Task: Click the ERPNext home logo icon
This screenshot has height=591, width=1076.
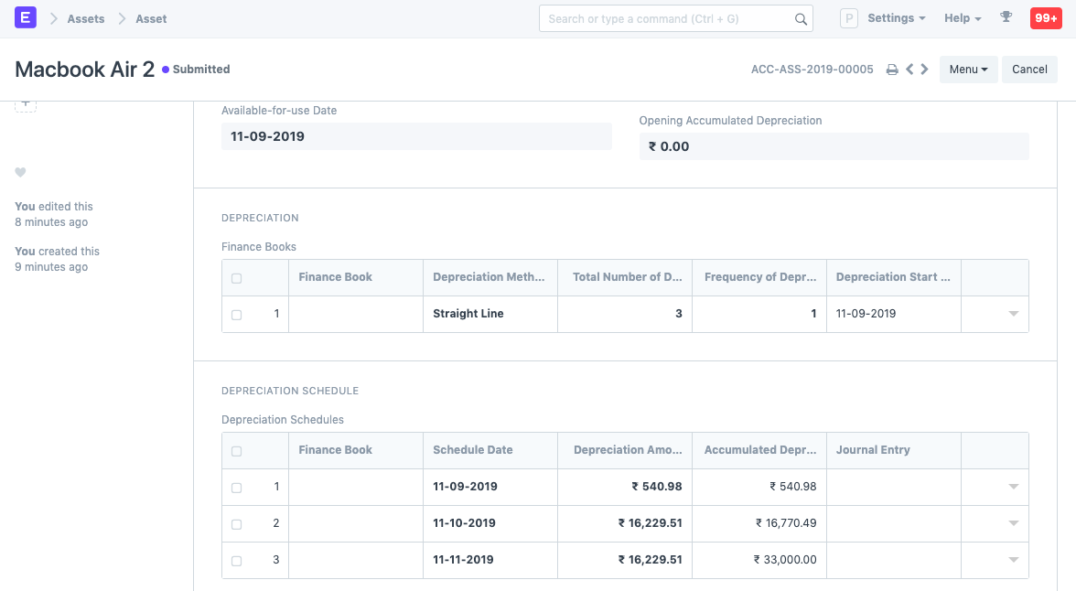Action: (x=26, y=18)
